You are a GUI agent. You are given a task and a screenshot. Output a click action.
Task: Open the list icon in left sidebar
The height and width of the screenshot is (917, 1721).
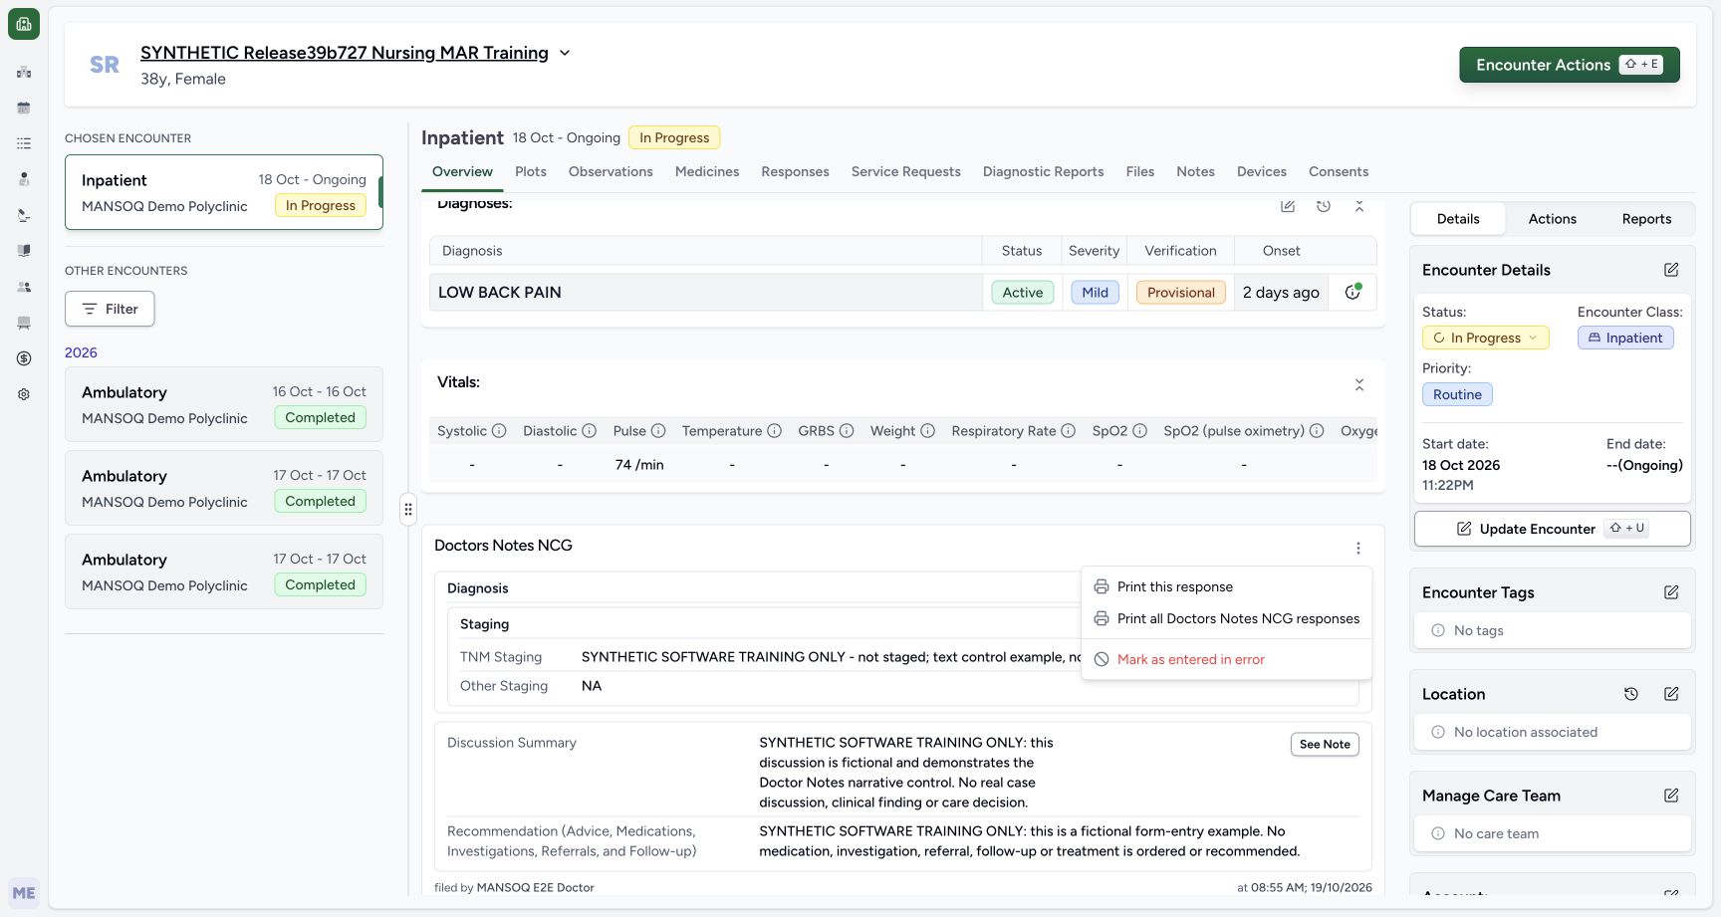coord(24,143)
